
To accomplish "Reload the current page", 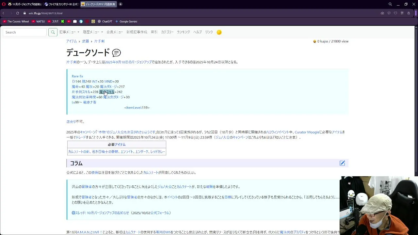I will 18,13.
